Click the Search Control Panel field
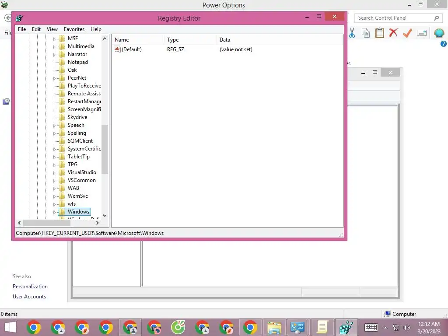This screenshot has width=448, height=336. (399, 18)
